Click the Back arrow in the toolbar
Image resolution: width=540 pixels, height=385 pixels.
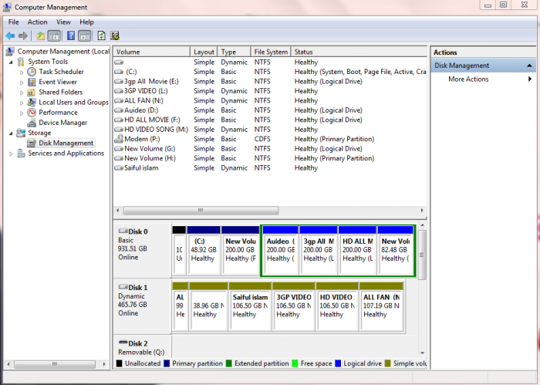point(10,35)
